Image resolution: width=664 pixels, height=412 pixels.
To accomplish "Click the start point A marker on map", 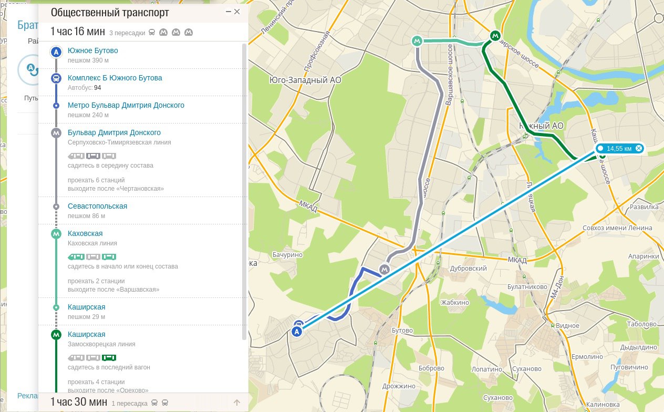I will [x=297, y=332].
